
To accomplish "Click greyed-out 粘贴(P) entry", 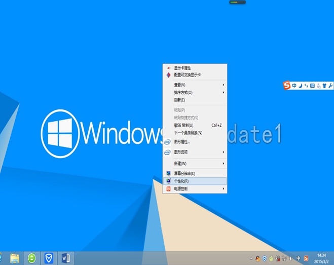I will click(195, 110).
